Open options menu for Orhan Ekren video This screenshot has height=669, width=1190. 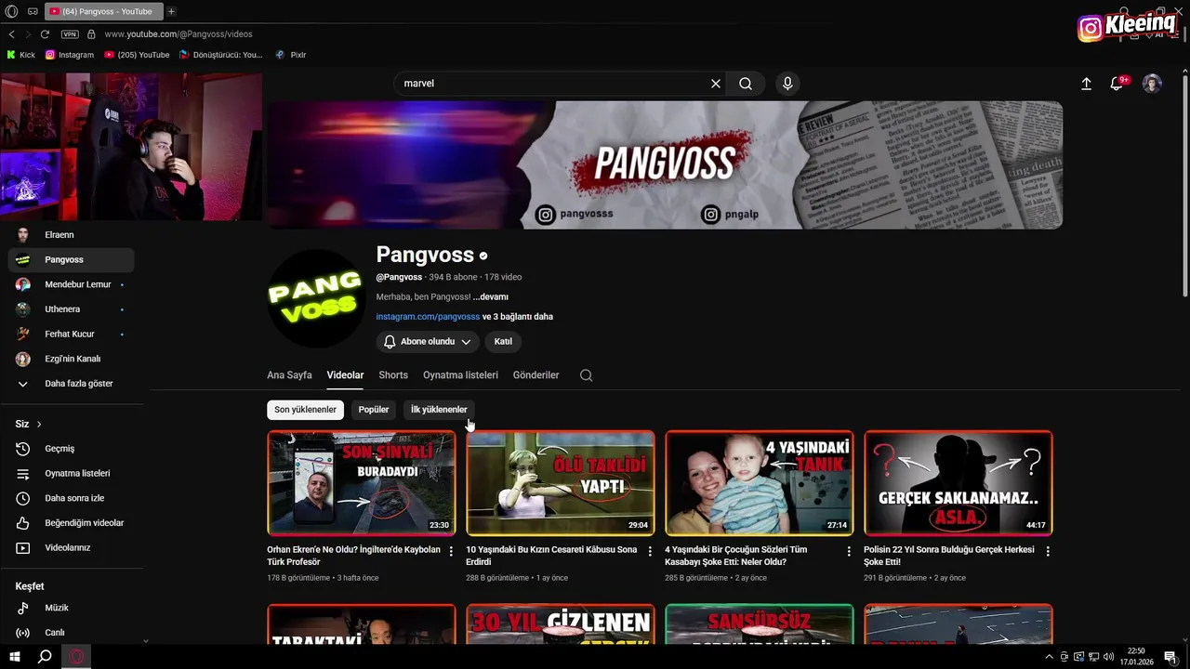pyautogui.click(x=451, y=551)
